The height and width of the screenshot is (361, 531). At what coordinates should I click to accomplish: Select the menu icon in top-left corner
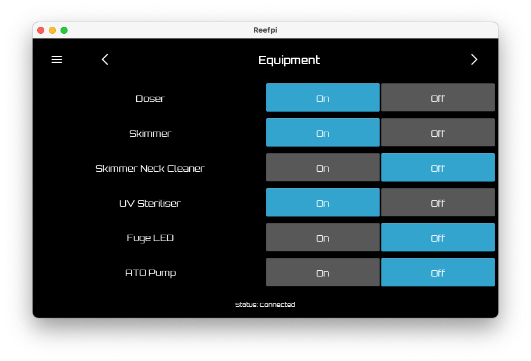[56, 59]
